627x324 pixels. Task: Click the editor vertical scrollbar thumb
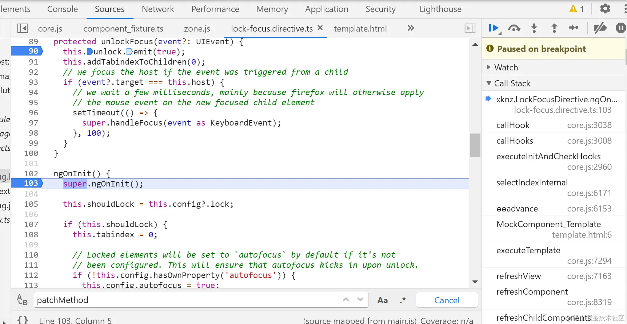pyautogui.click(x=475, y=145)
